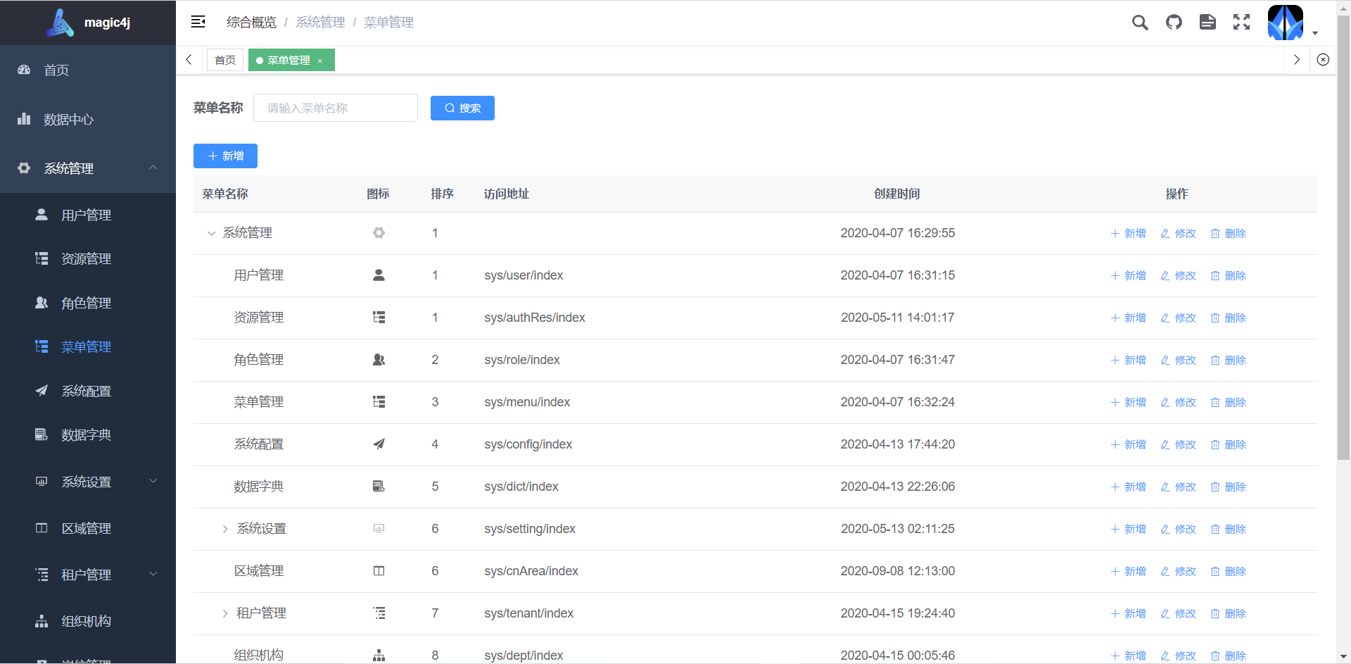Screen dimensions: 1351x664
Task: Click the monitor icon in the 系统设置 row
Action: point(379,529)
